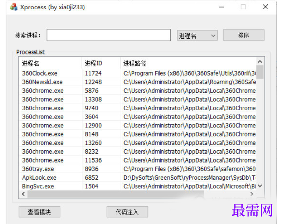Click the 代码注入 code injection button
281x224 pixels.
[x=127, y=212]
